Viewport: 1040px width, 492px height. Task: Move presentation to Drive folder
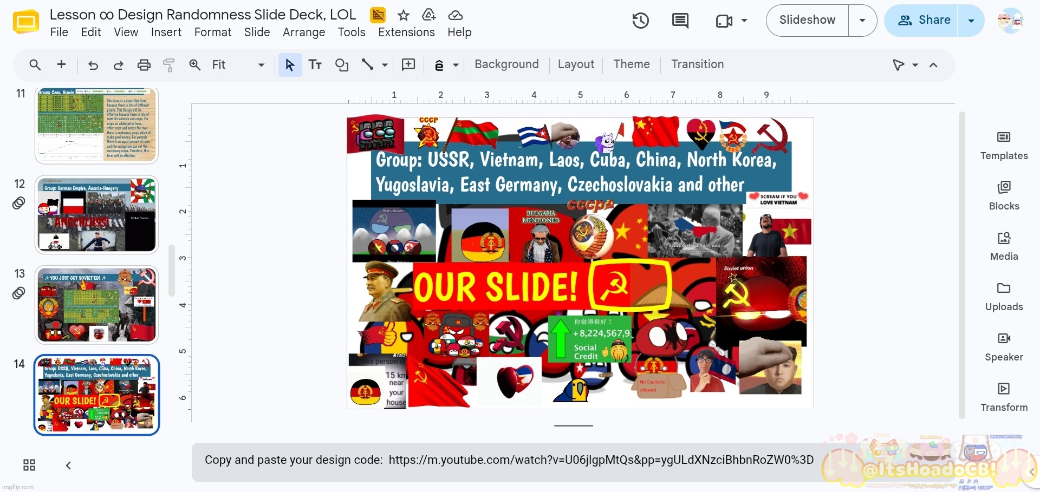pyautogui.click(x=429, y=15)
